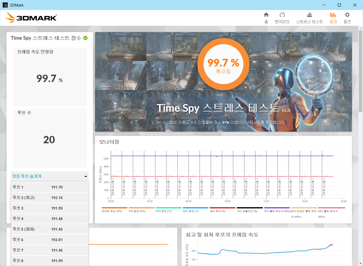Select row 루프 8 191.99
Image resolution: width=363 pixels, height=266 pixels.
coord(50,261)
